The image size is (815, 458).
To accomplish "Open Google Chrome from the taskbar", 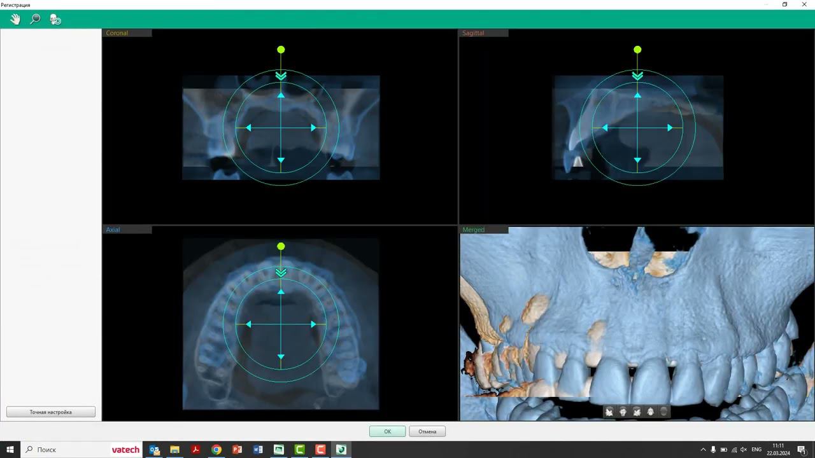I will [x=216, y=450].
